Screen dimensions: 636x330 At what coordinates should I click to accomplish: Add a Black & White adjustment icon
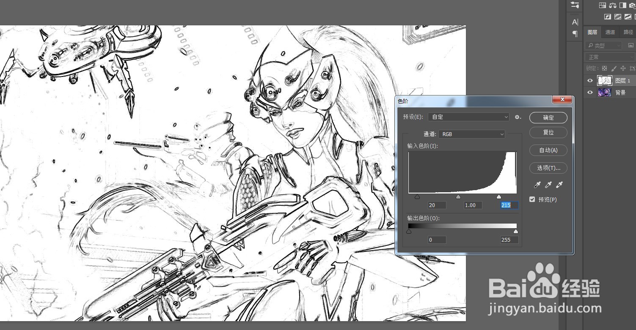pos(623,5)
